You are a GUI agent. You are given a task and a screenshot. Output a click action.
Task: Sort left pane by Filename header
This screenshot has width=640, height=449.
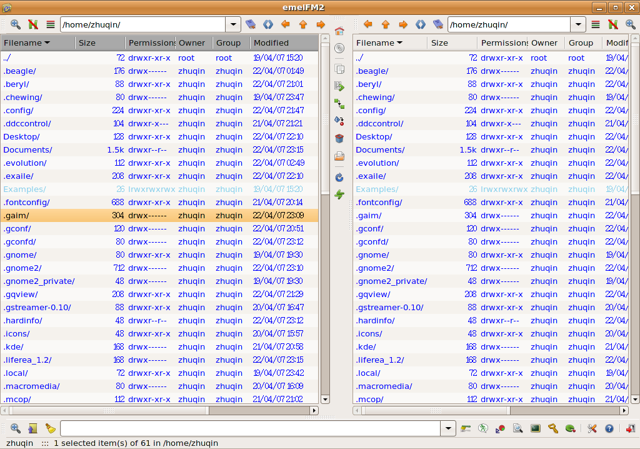(38, 43)
